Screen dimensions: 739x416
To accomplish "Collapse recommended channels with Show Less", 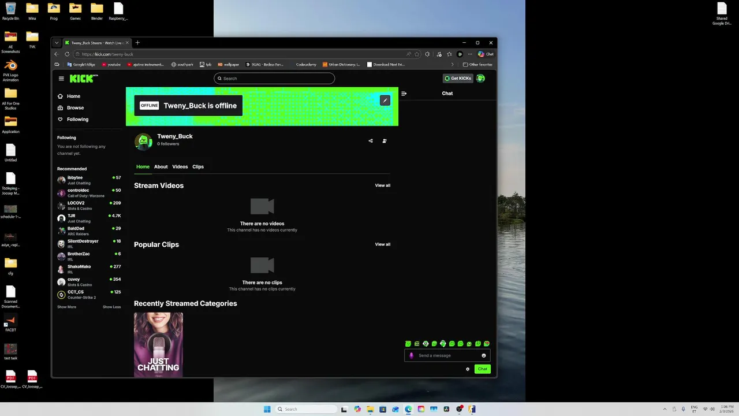I will click(x=112, y=307).
